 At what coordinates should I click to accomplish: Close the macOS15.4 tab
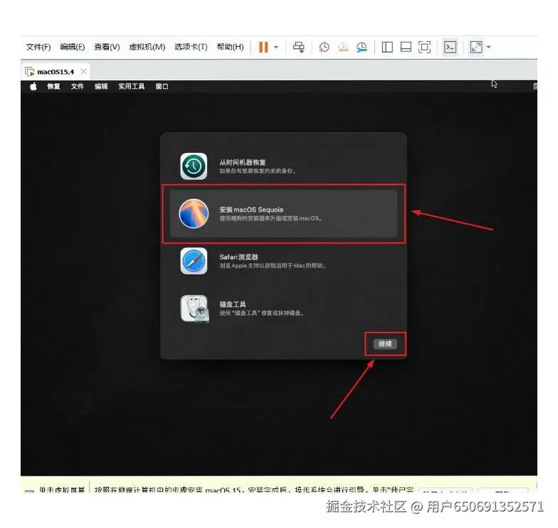[x=83, y=71]
